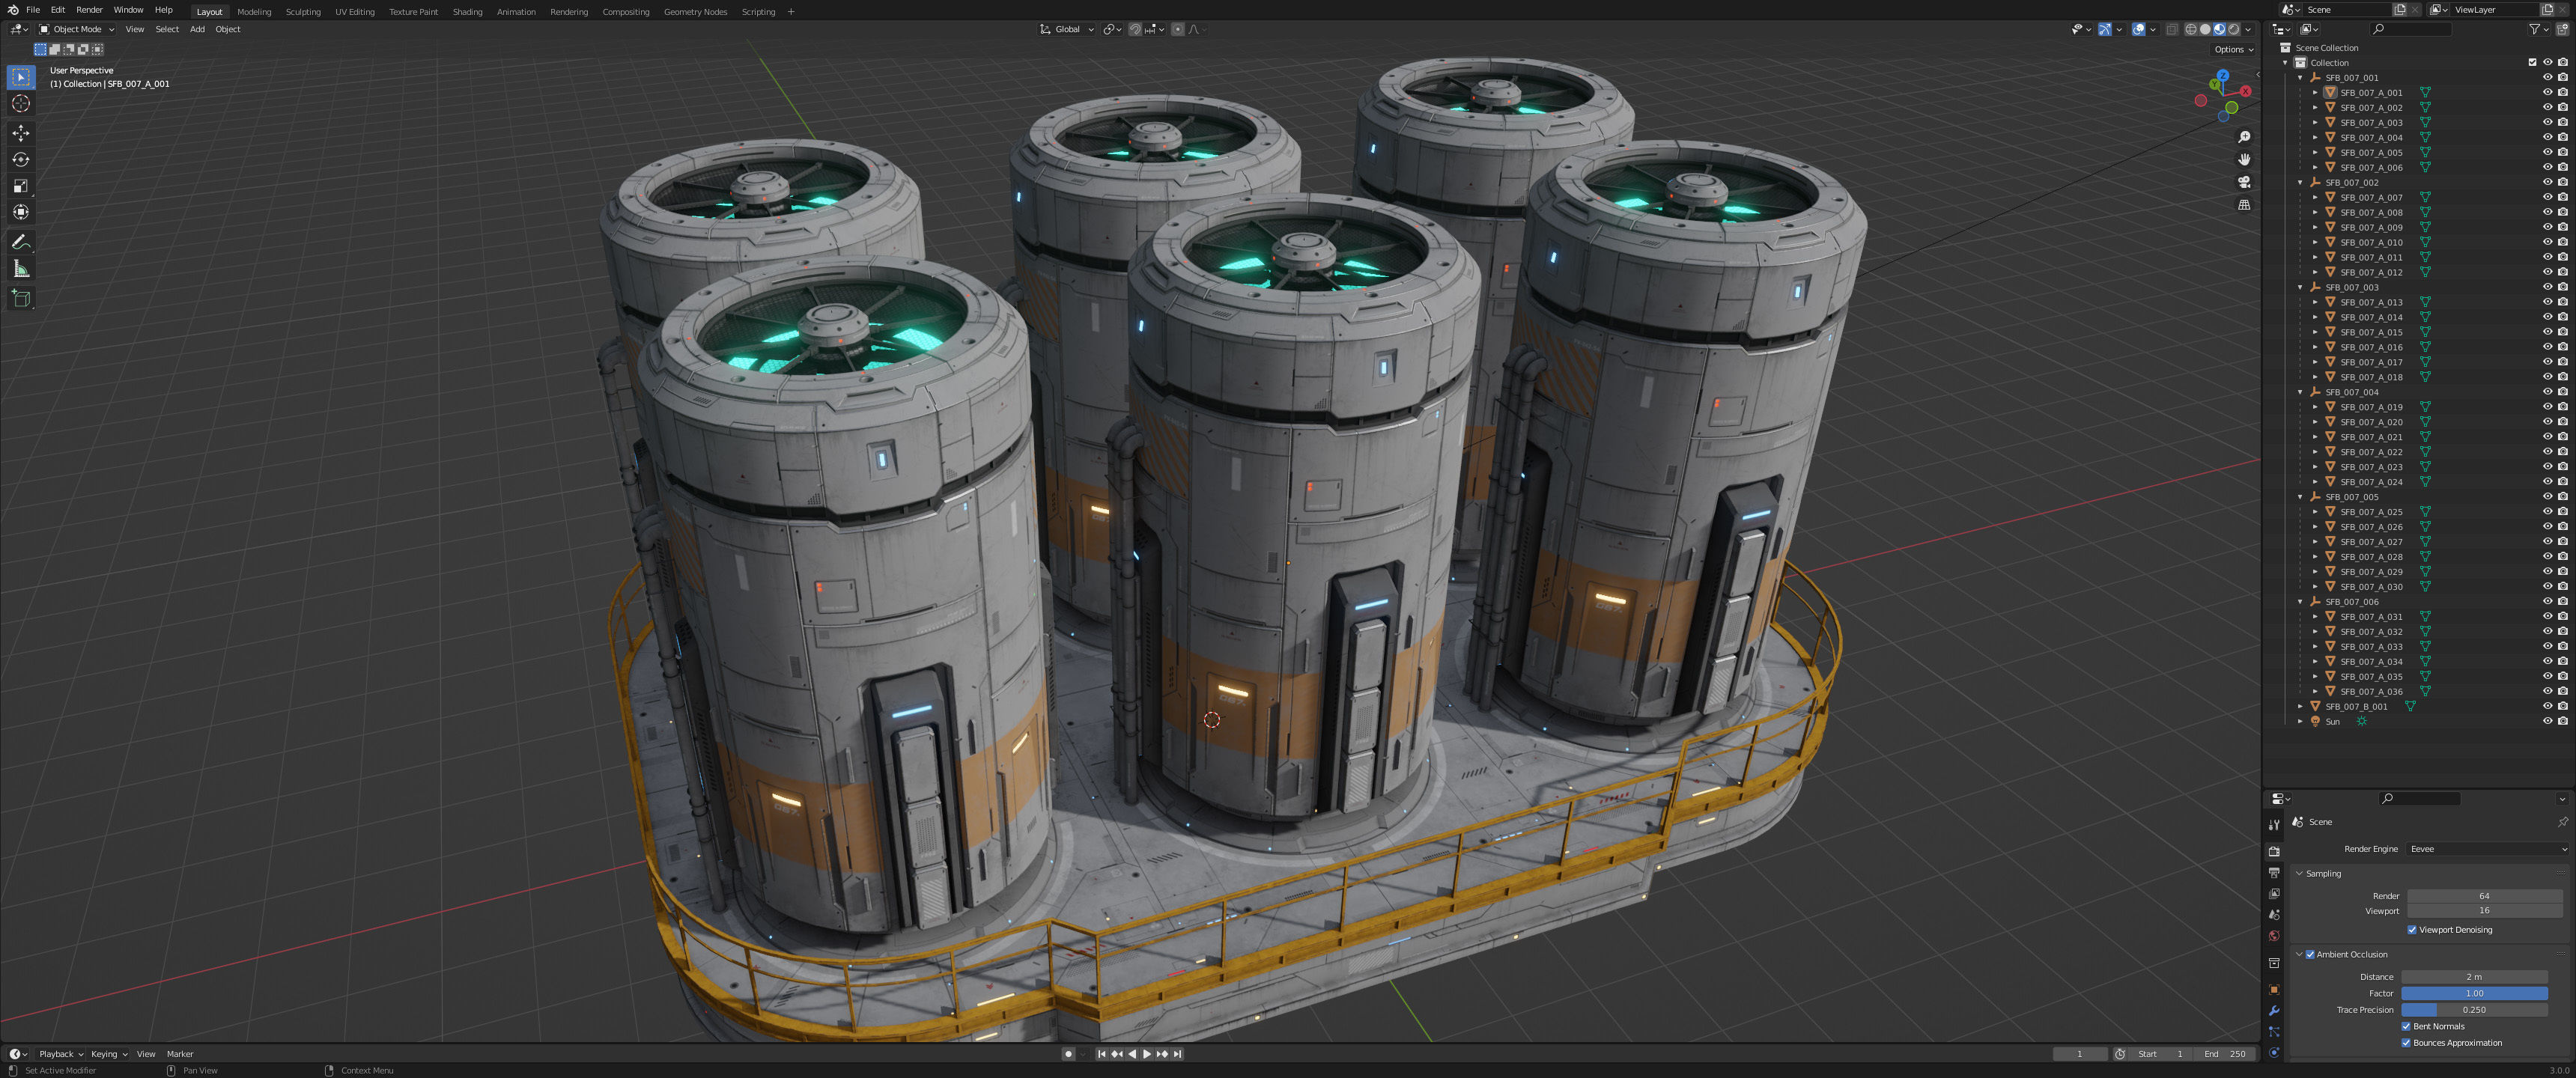Open the Output properties tab
The width and height of the screenshot is (2576, 1078).
[2274, 873]
